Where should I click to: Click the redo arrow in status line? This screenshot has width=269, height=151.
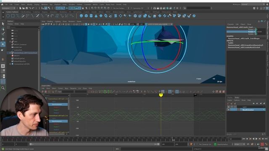[x=33, y=8]
